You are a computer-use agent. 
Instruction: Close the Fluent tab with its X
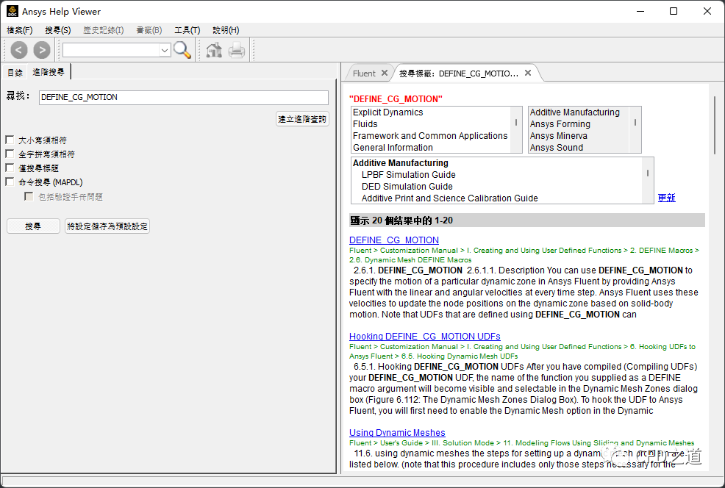point(384,73)
